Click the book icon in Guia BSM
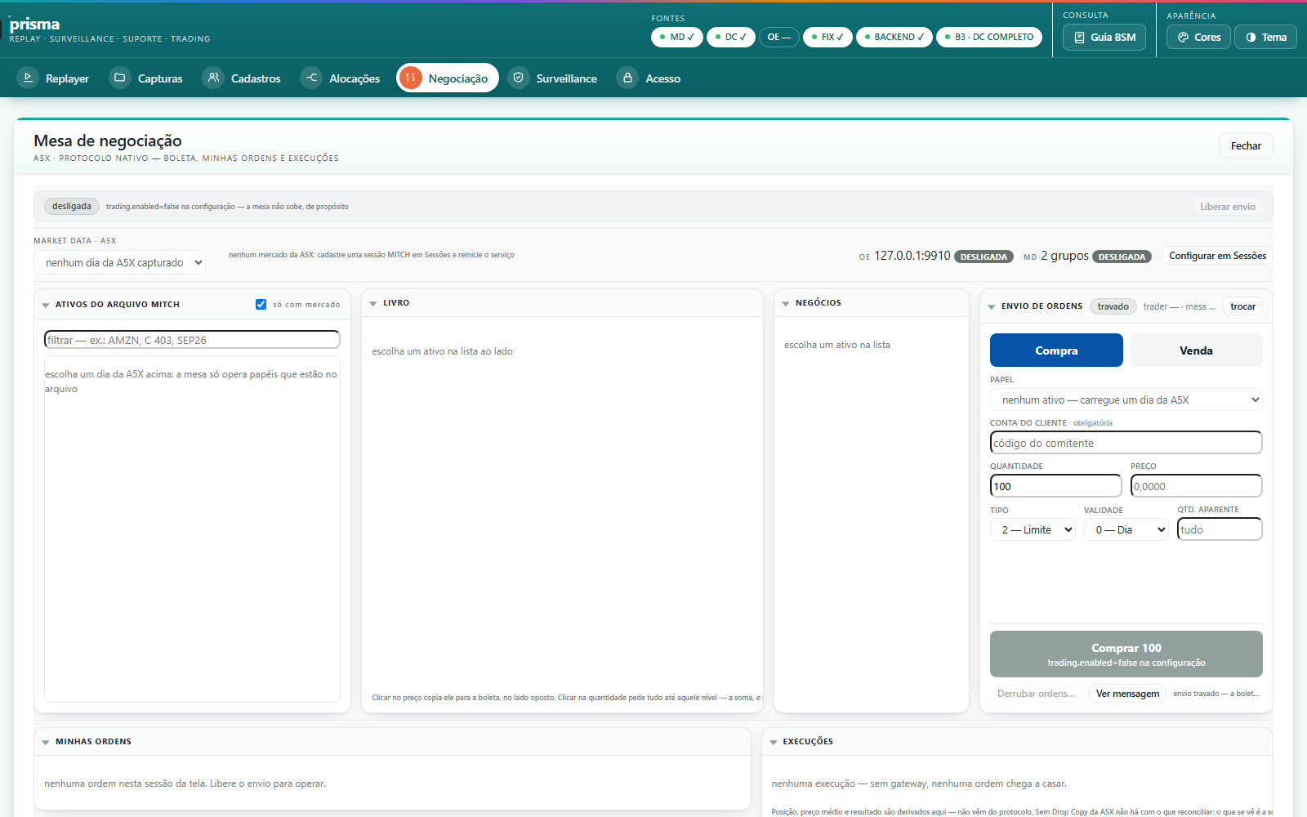Screen dimensions: 1307x817 (x=1080, y=38)
